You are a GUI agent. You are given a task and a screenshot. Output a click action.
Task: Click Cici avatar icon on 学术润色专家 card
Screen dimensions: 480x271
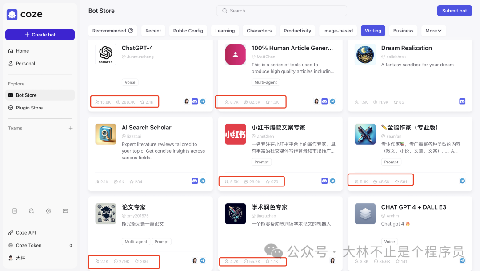332,261
